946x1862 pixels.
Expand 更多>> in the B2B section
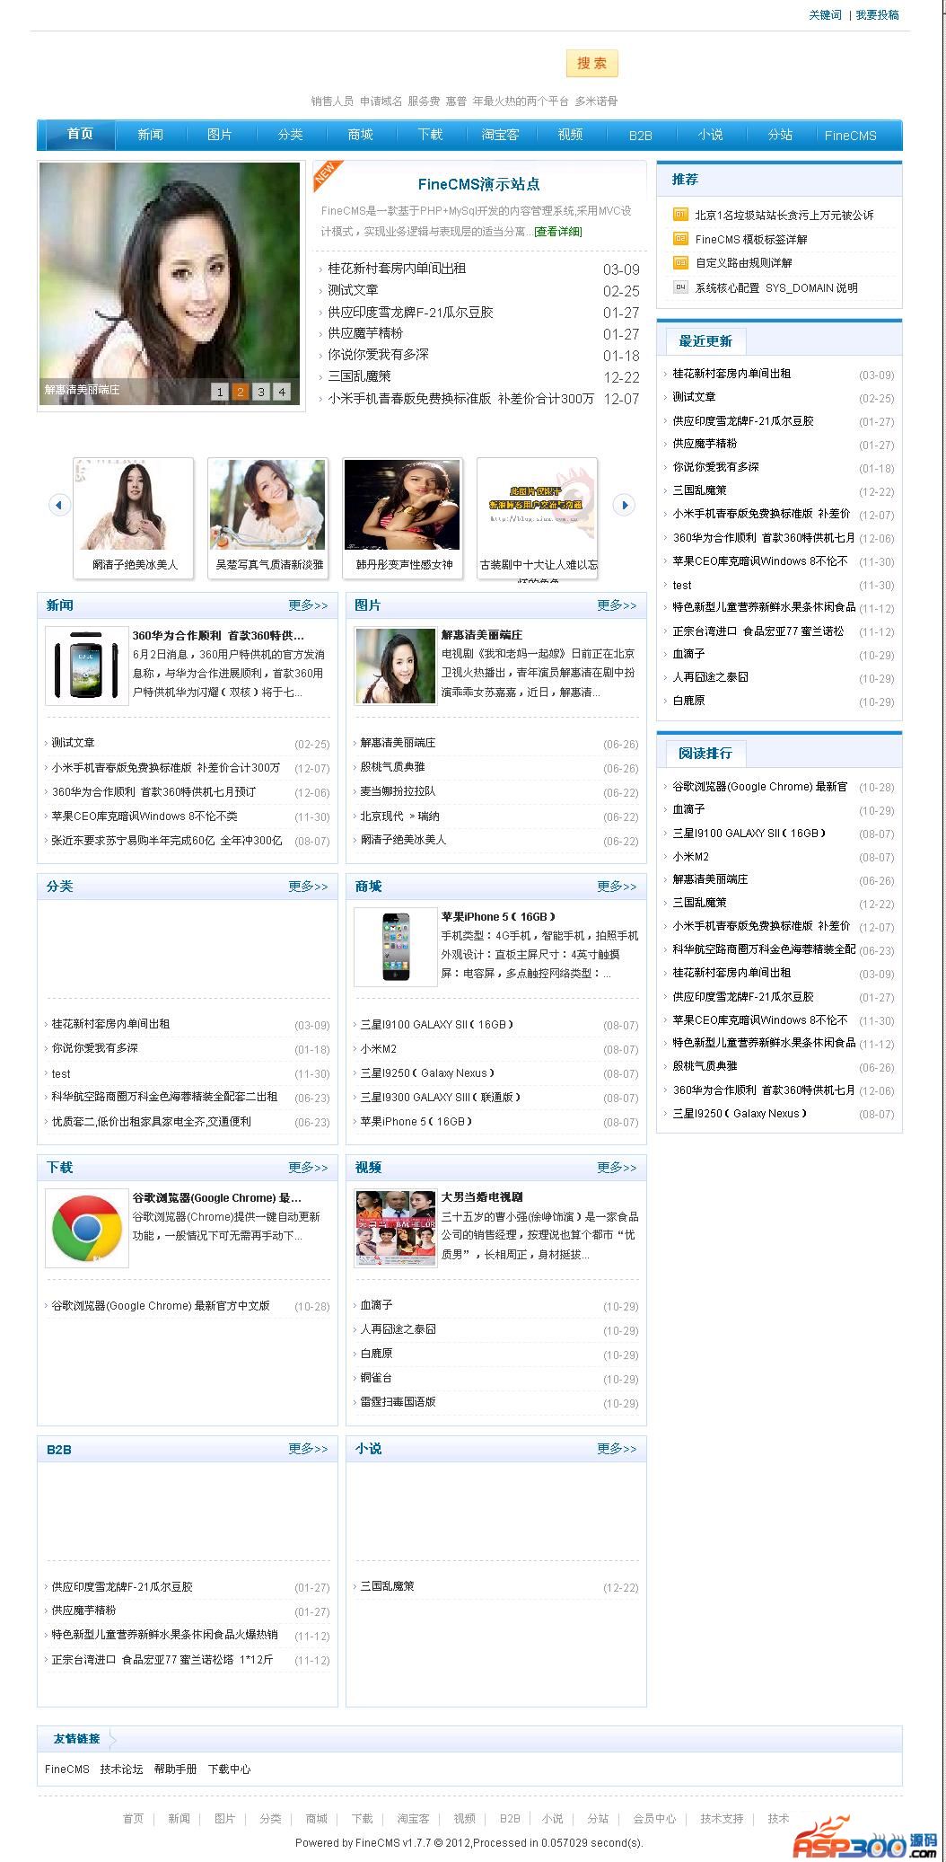[x=308, y=1449]
